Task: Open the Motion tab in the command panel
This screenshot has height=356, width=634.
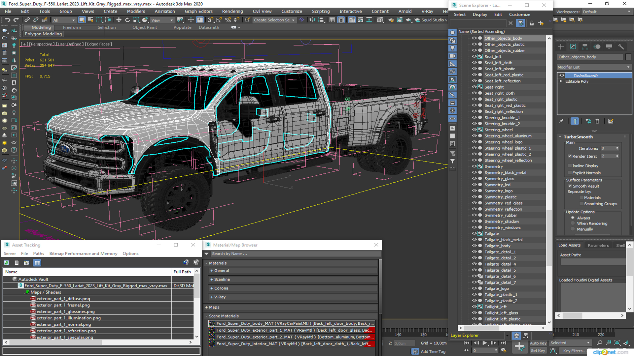Action: point(597,47)
